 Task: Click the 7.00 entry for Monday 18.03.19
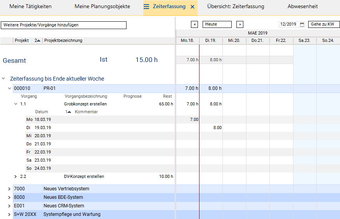point(194,119)
